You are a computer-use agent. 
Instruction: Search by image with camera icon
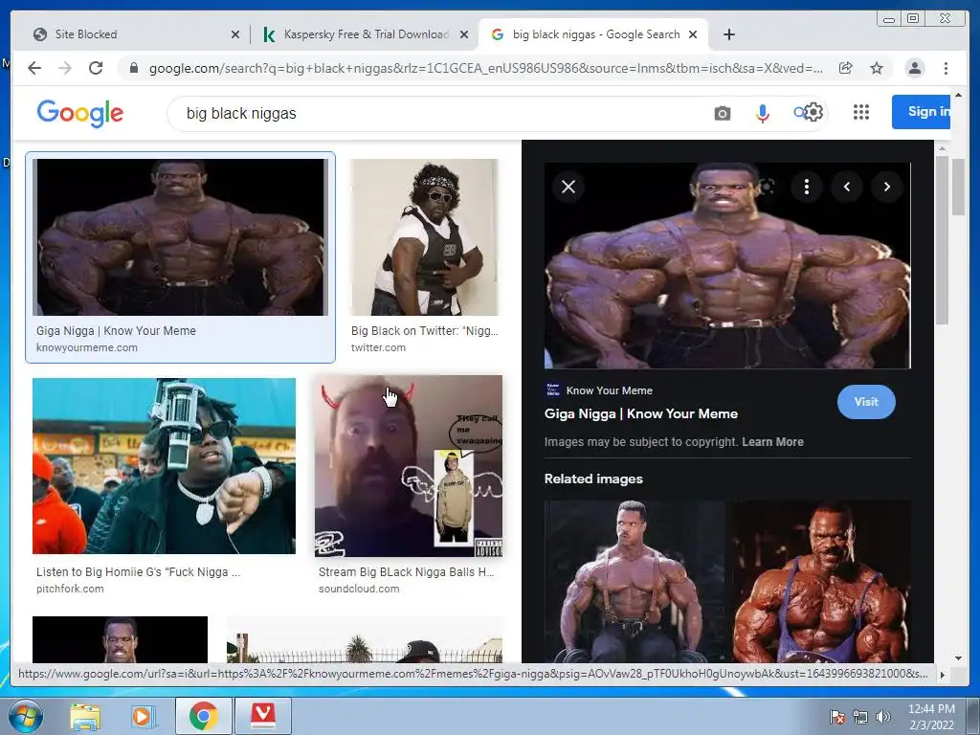[722, 114]
